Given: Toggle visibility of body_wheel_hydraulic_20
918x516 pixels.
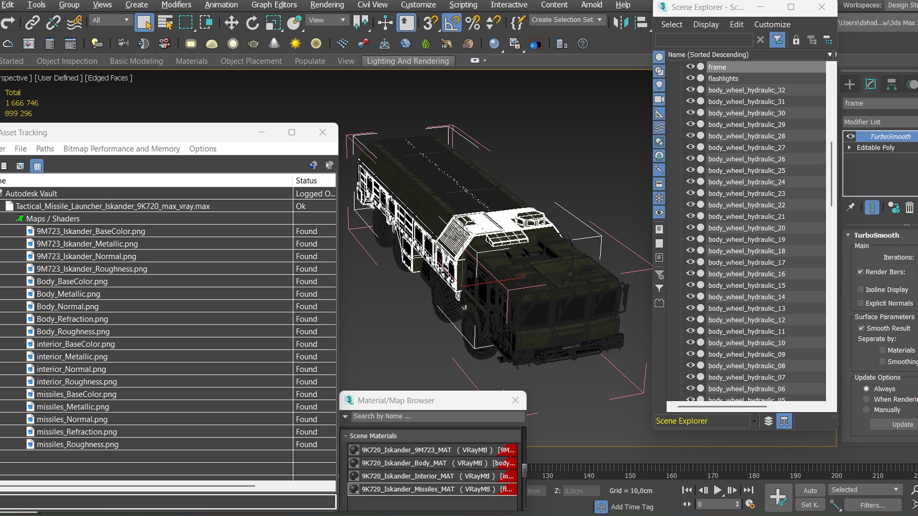Looking at the screenshot, I should [690, 227].
